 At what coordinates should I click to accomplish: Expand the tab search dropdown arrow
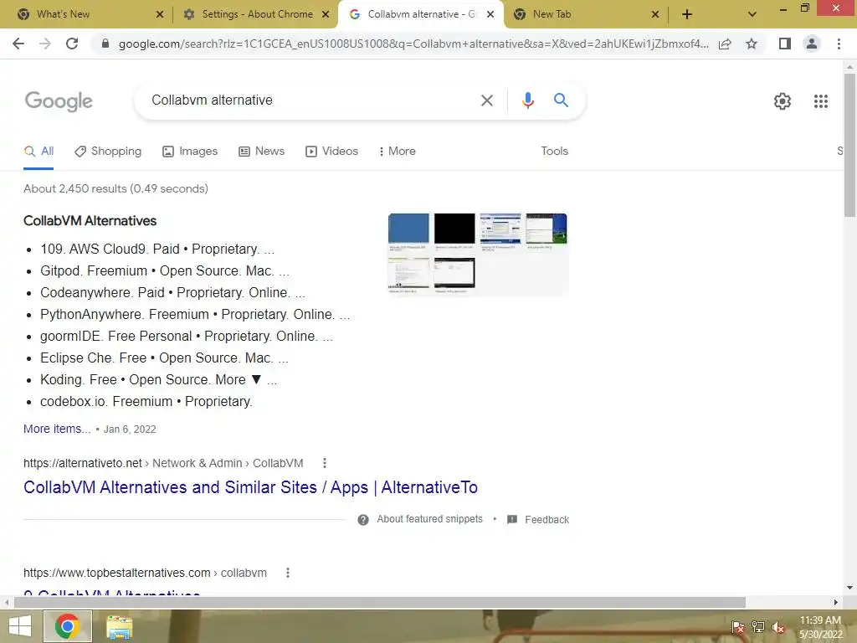[x=752, y=14]
